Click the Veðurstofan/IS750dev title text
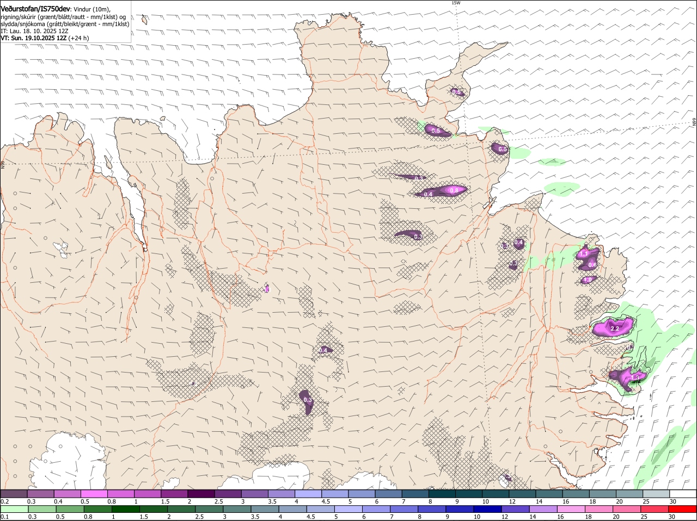Image resolution: width=697 pixels, height=521 pixels. pyautogui.click(x=35, y=9)
